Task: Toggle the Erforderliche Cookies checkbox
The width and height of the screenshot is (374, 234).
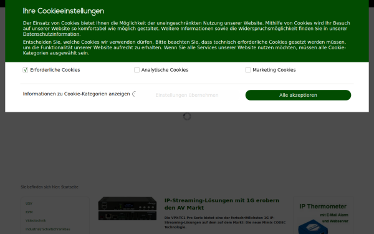Action: (x=26, y=70)
